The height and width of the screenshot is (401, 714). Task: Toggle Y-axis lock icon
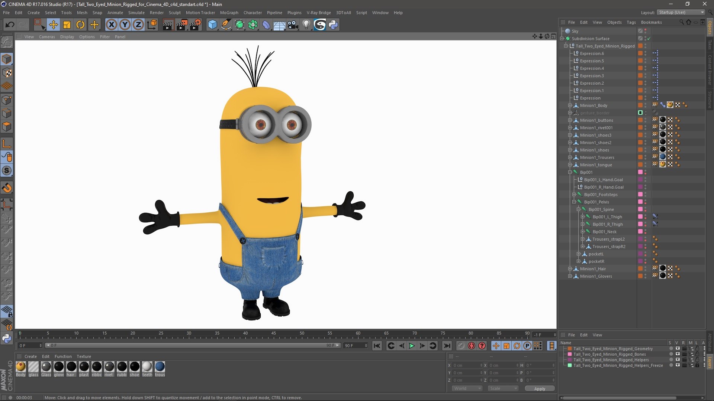[x=125, y=25]
